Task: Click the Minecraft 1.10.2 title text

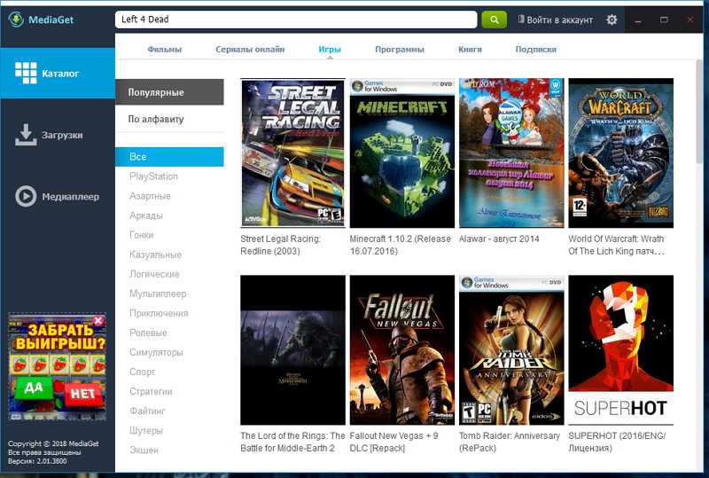Action: 401,245
